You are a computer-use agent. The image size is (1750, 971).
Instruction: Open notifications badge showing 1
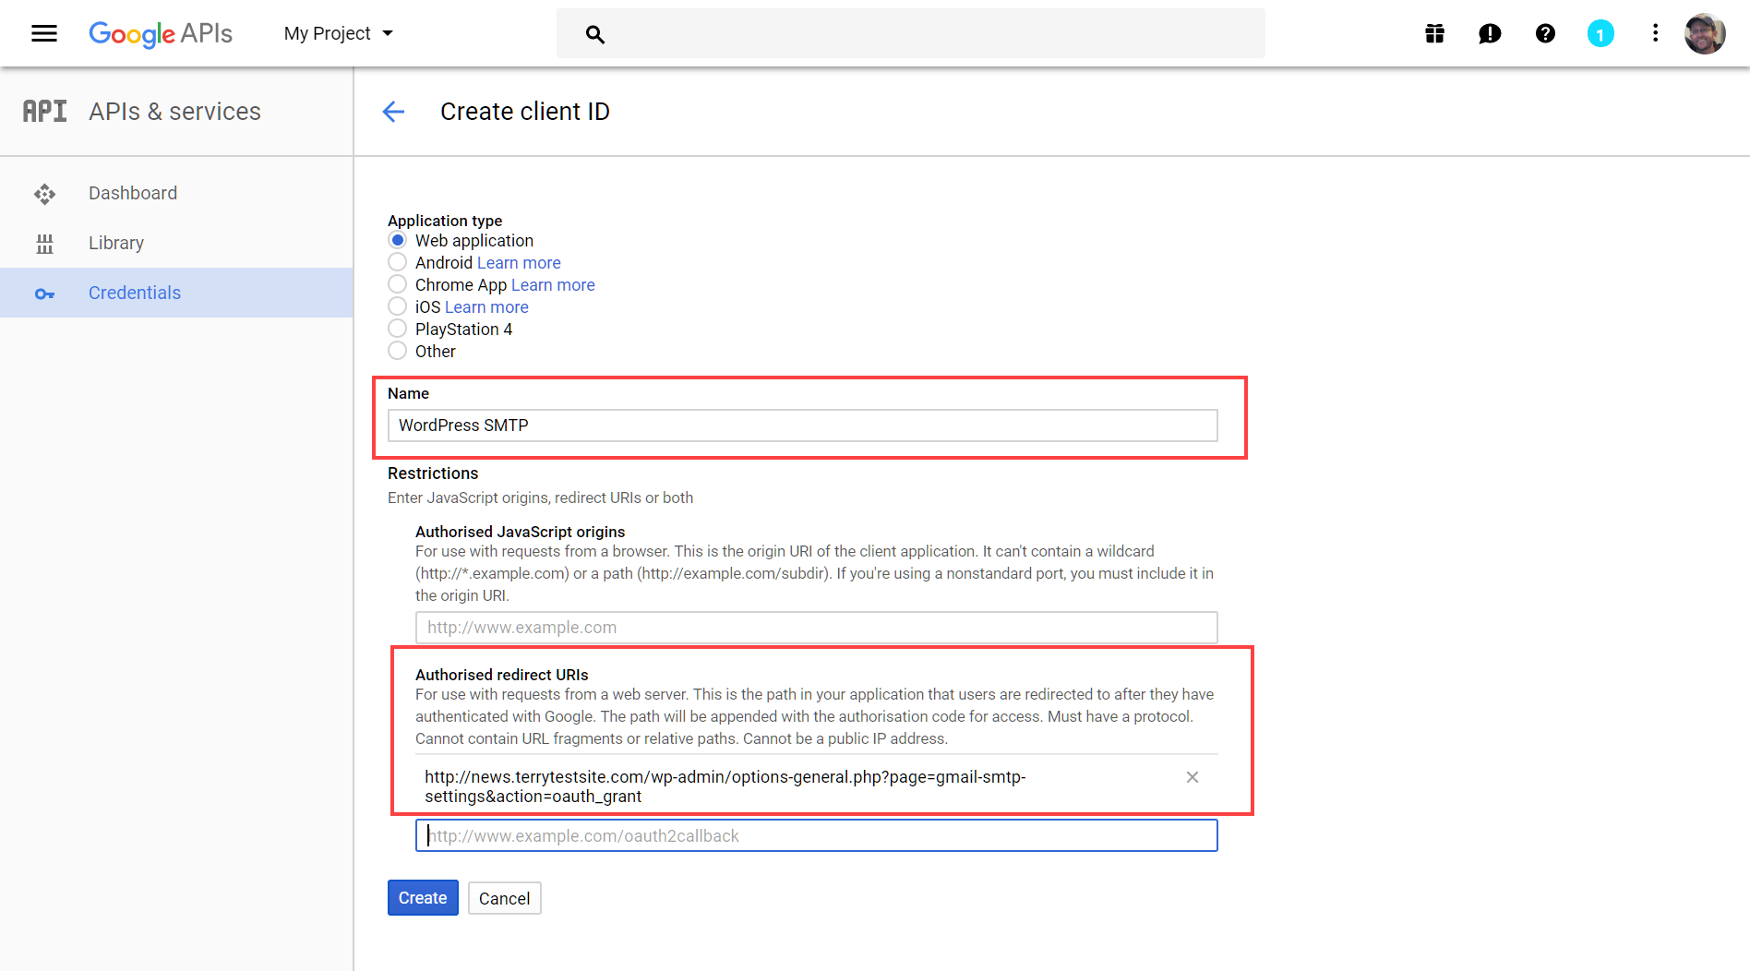1600,34
